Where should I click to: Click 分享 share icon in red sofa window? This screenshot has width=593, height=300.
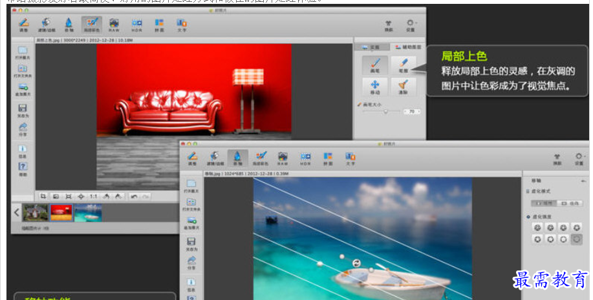click(x=23, y=130)
